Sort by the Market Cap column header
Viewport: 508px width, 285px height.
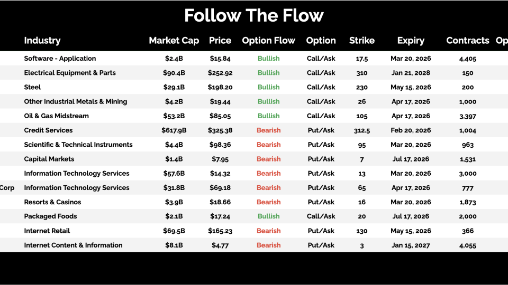pyautogui.click(x=174, y=41)
